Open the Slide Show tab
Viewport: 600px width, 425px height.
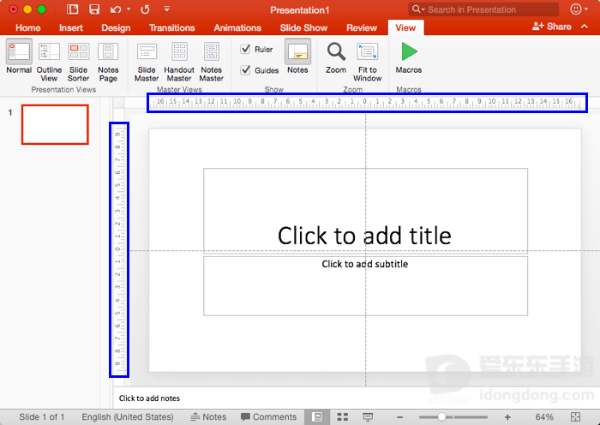(303, 27)
